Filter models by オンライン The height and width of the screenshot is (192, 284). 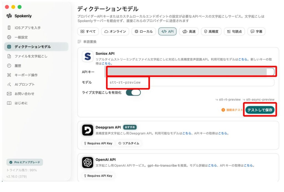[x=115, y=32]
